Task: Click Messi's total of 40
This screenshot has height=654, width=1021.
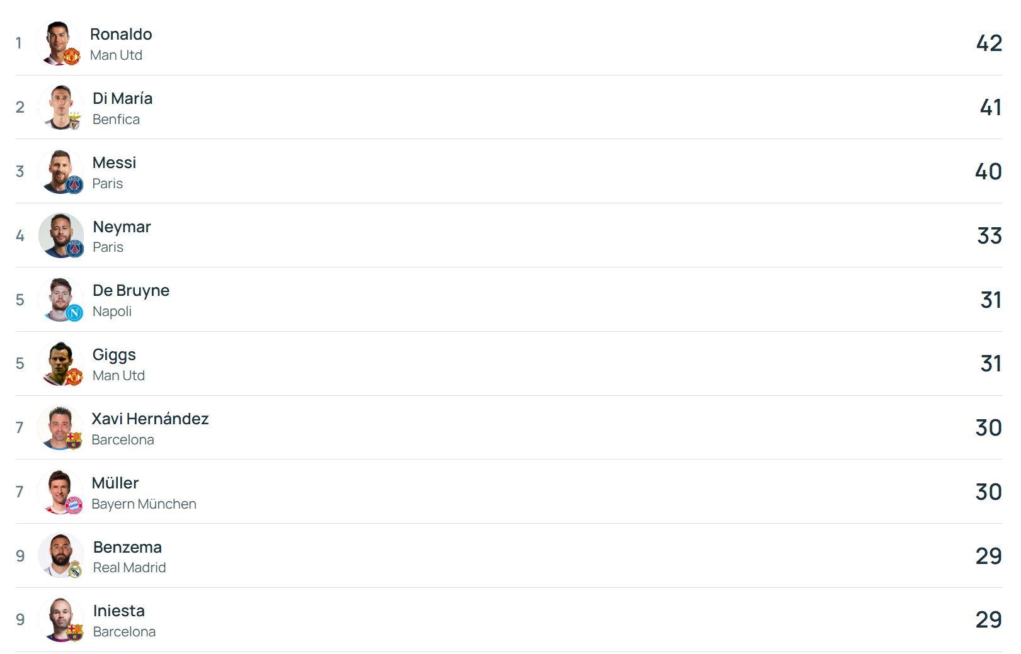Action: (x=988, y=171)
